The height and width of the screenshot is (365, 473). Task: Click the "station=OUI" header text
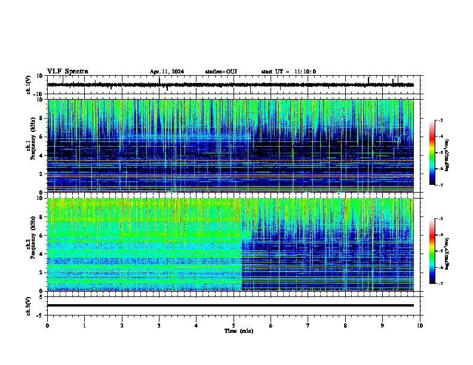221,72
